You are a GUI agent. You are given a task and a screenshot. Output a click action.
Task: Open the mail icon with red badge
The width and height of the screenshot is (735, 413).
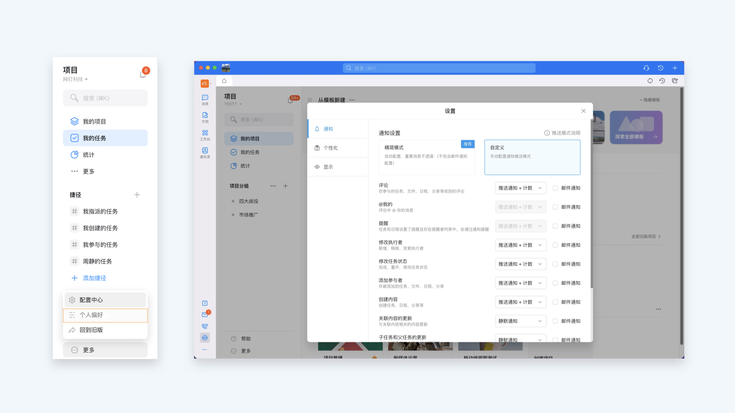205,314
